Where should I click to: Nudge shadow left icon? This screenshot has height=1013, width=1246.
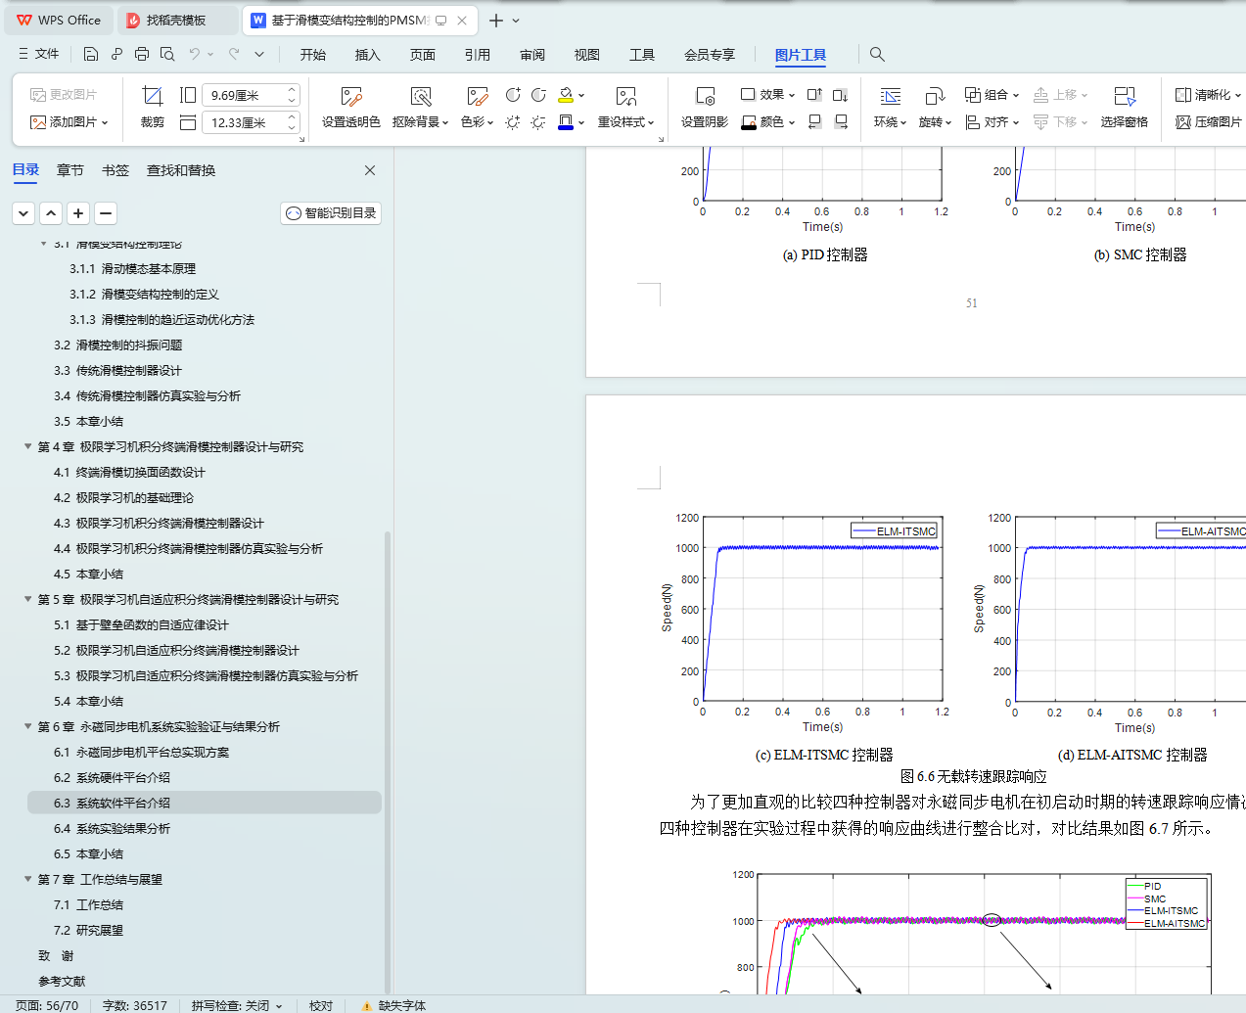[814, 122]
